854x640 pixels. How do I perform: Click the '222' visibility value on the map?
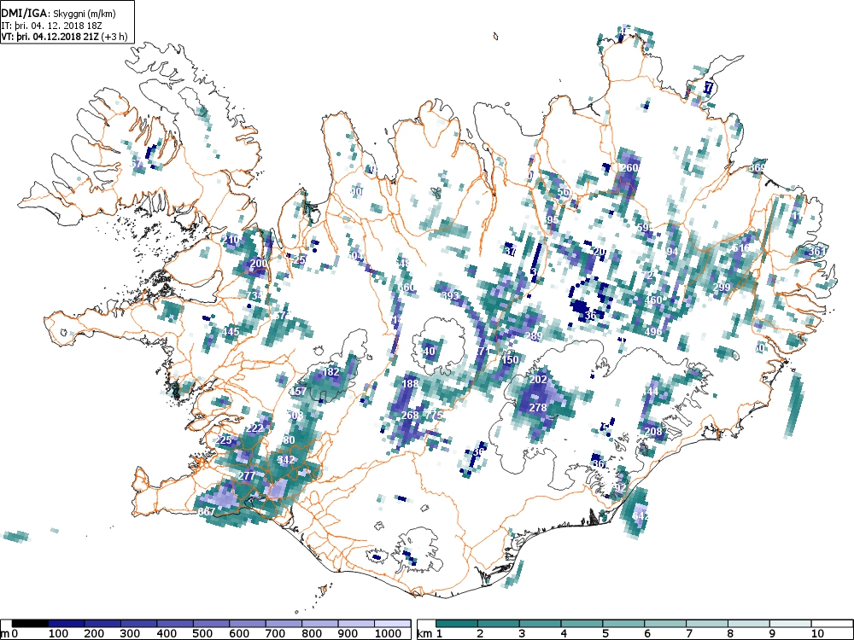(254, 428)
